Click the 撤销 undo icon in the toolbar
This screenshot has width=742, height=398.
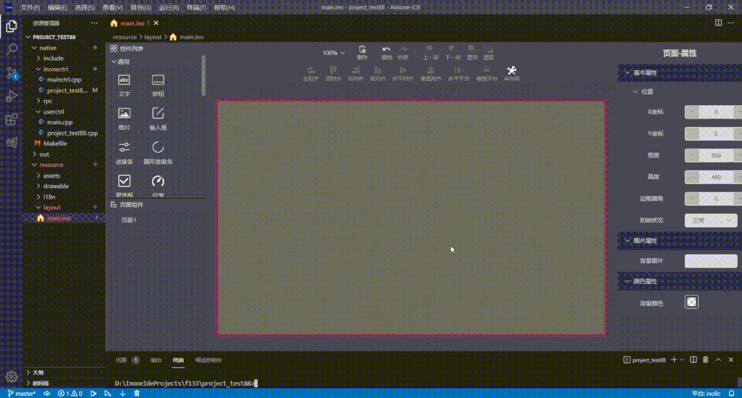[386, 52]
